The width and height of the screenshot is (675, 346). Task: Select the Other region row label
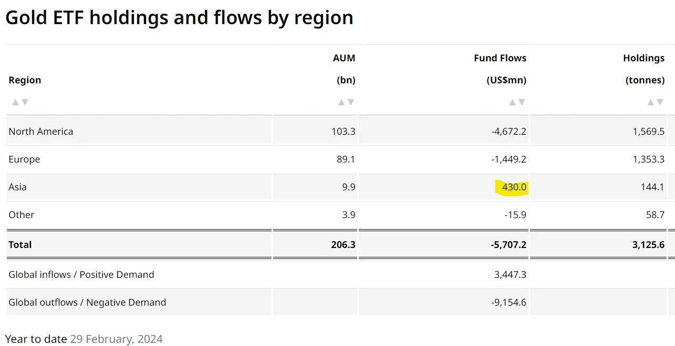(x=22, y=215)
